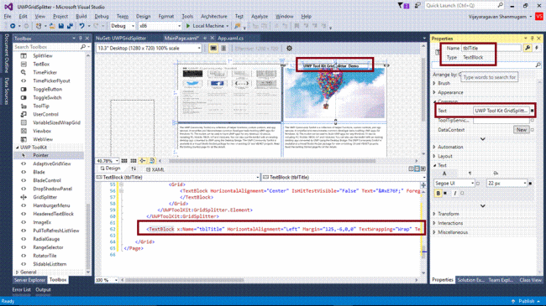Screen dimensions: 546x306
Task: Click the landscape orientation icon in the designer
Action: click(x=213, y=49)
